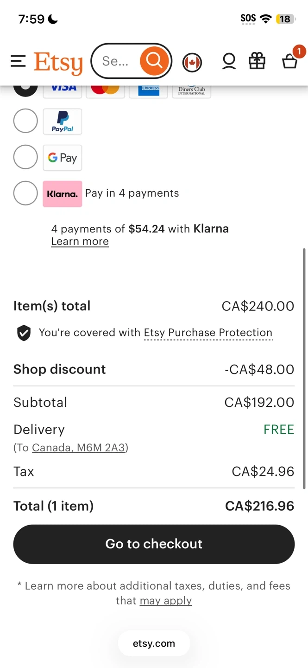
Task: Open the hamburger navigation menu
Action: (18, 61)
